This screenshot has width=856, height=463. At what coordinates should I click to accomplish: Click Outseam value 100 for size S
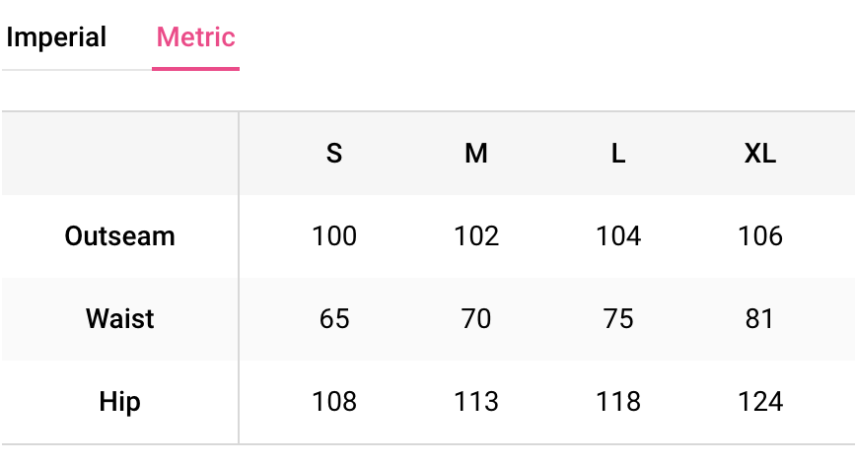[334, 236]
